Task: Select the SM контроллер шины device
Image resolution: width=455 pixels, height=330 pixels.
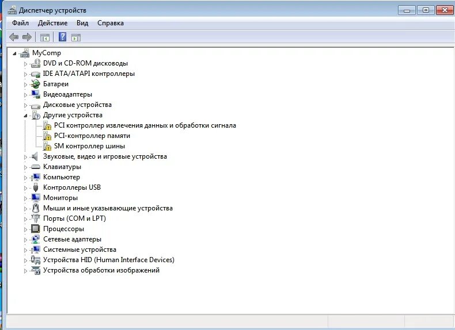Action: (89, 146)
